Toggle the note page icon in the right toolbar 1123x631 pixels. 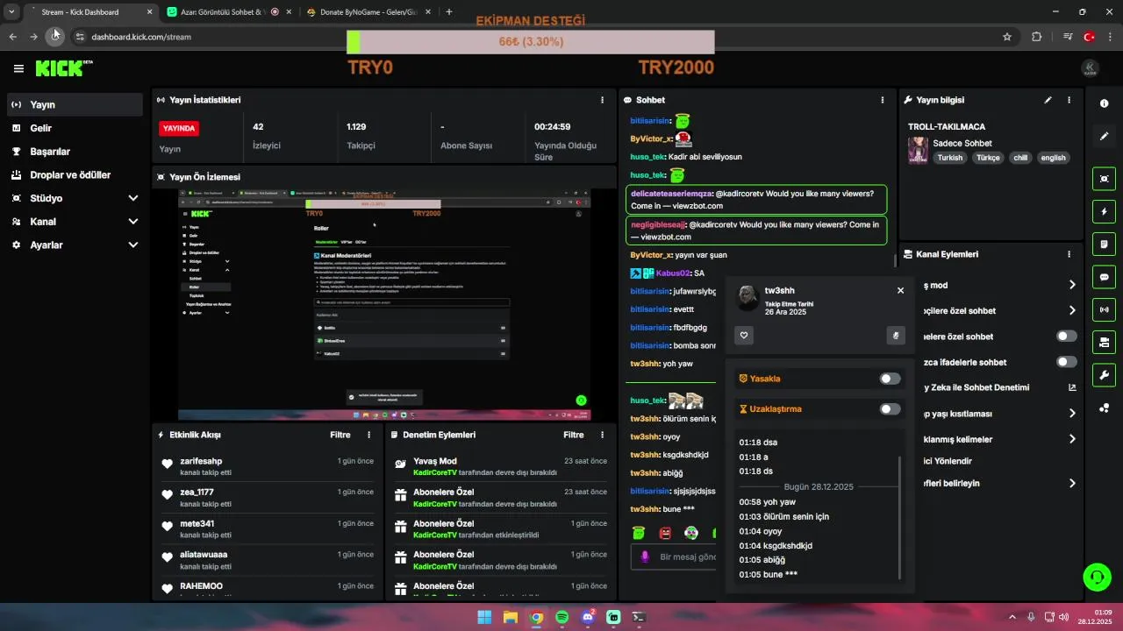pyautogui.click(x=1104, y=244)
